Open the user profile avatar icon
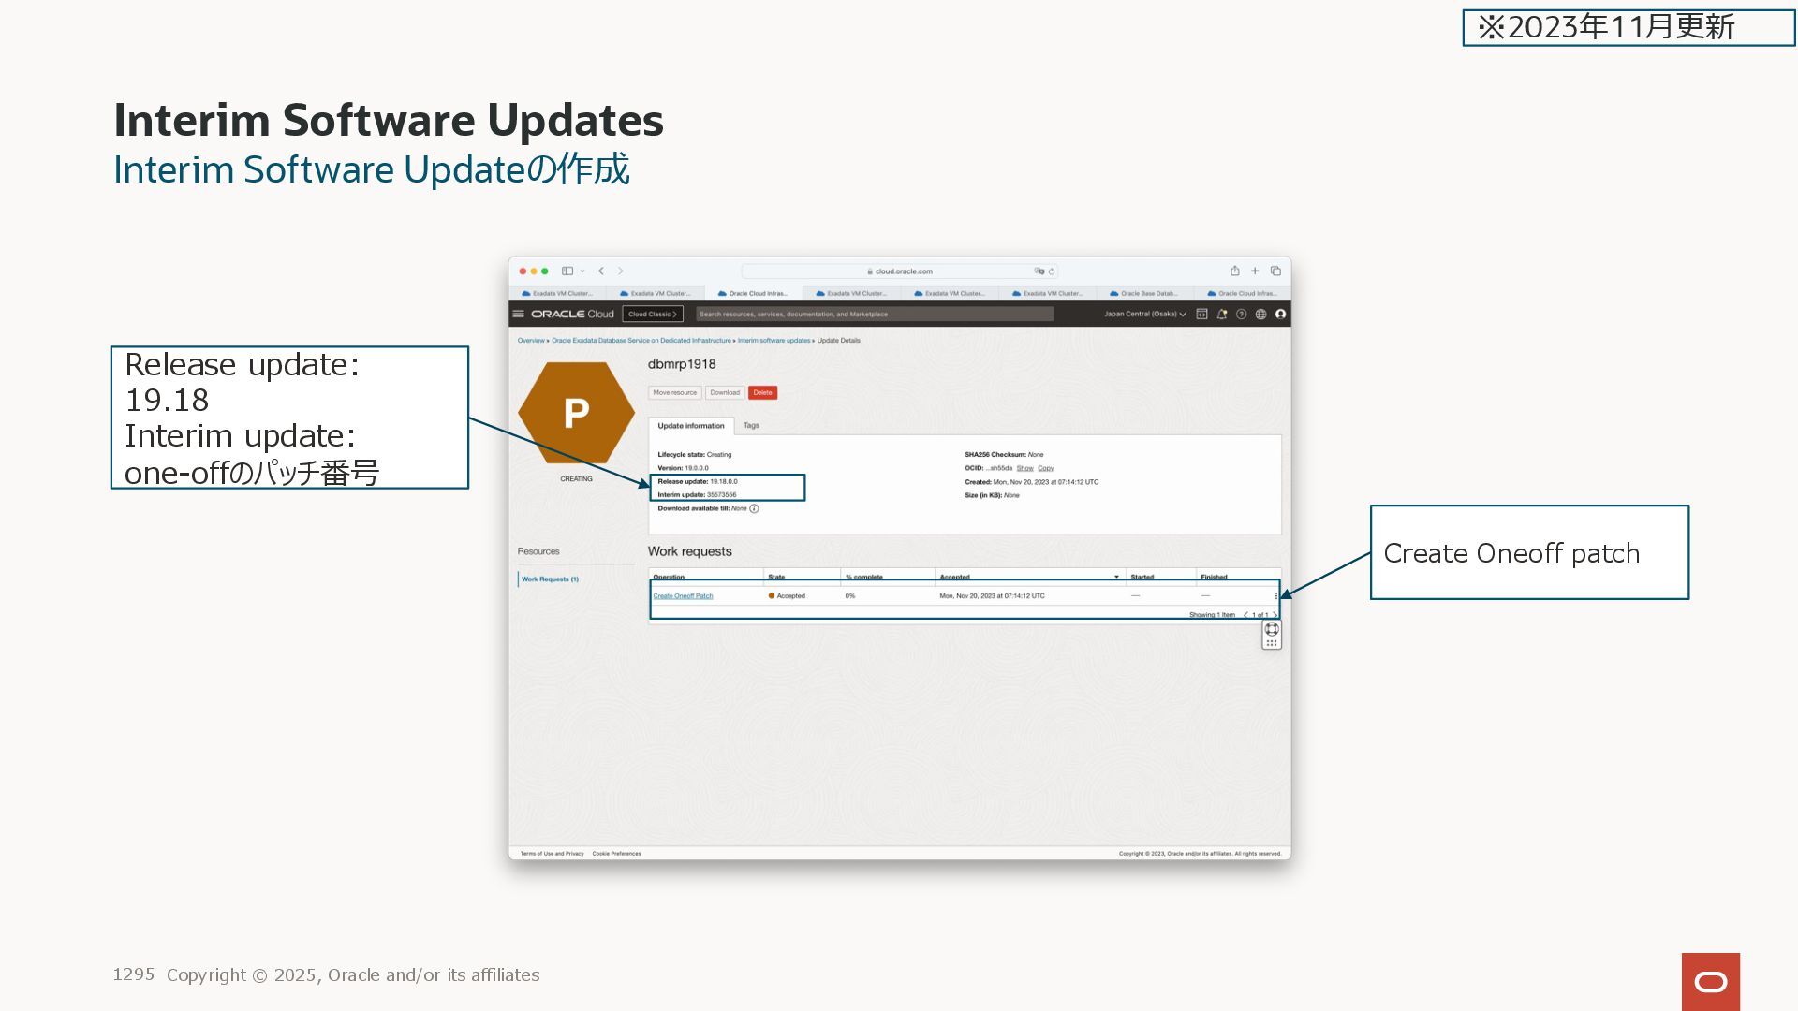Viewport: 1798px width, 1011px height. click(1280, 315)
